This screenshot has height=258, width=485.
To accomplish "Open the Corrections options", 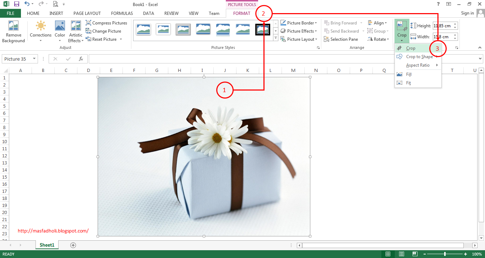I will click(x=40, y=32).
